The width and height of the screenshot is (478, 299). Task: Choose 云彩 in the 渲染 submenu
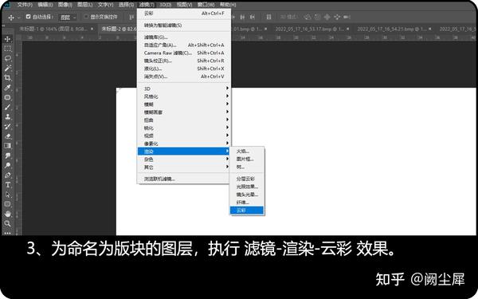point(247,210)
